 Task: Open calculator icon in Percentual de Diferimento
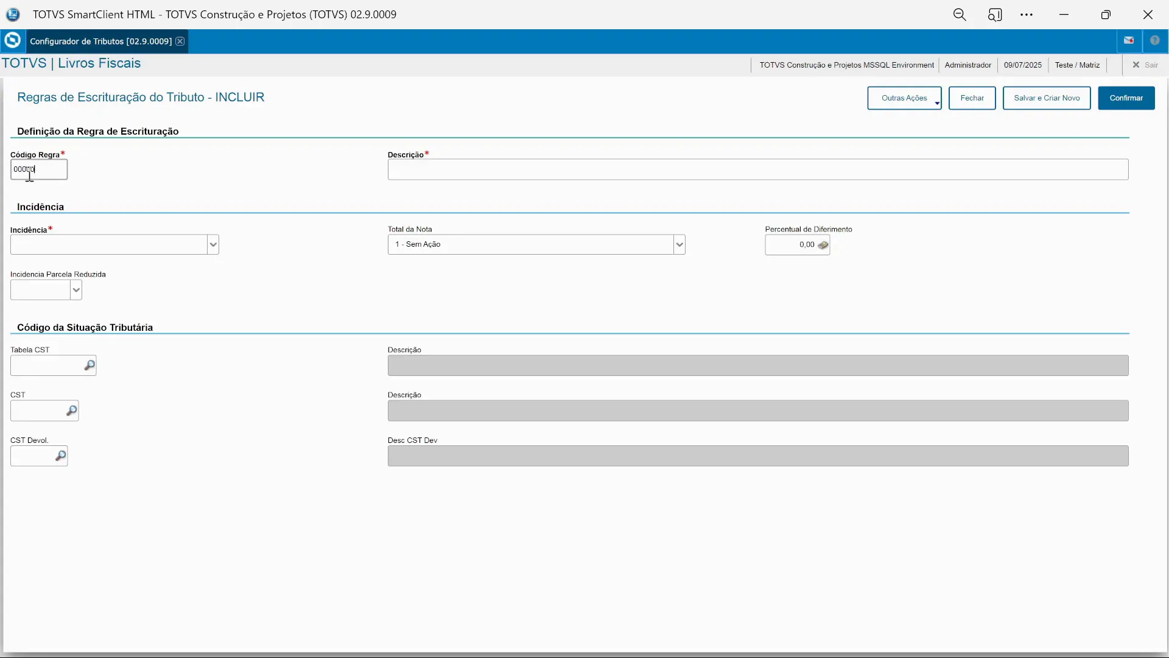click(x=823, y=245)
